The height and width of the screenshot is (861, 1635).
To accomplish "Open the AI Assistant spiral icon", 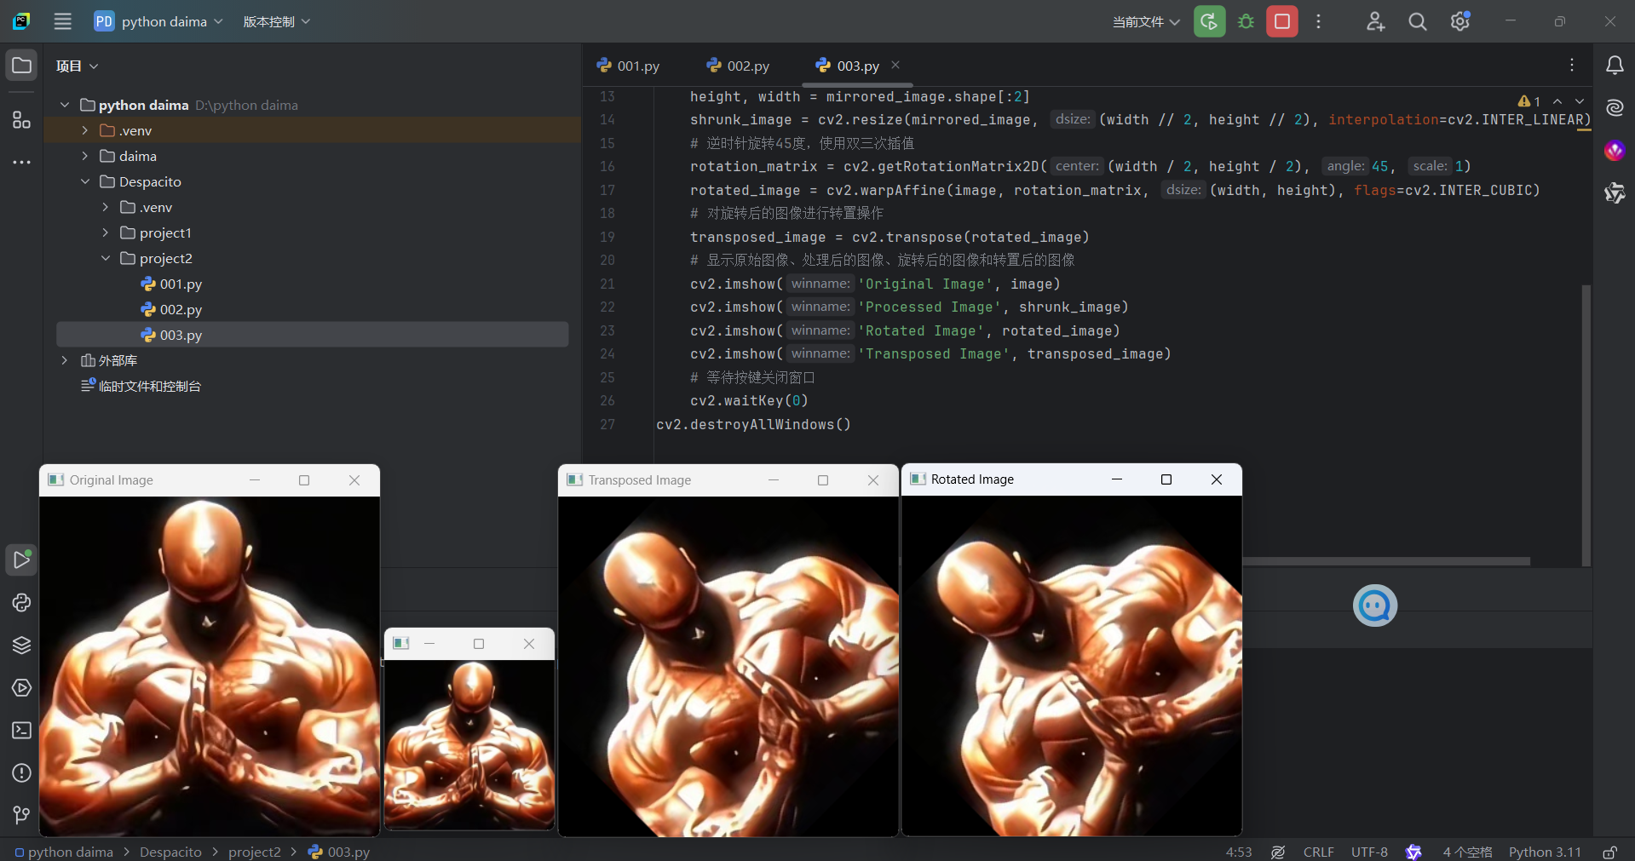I will point(1615,108).
